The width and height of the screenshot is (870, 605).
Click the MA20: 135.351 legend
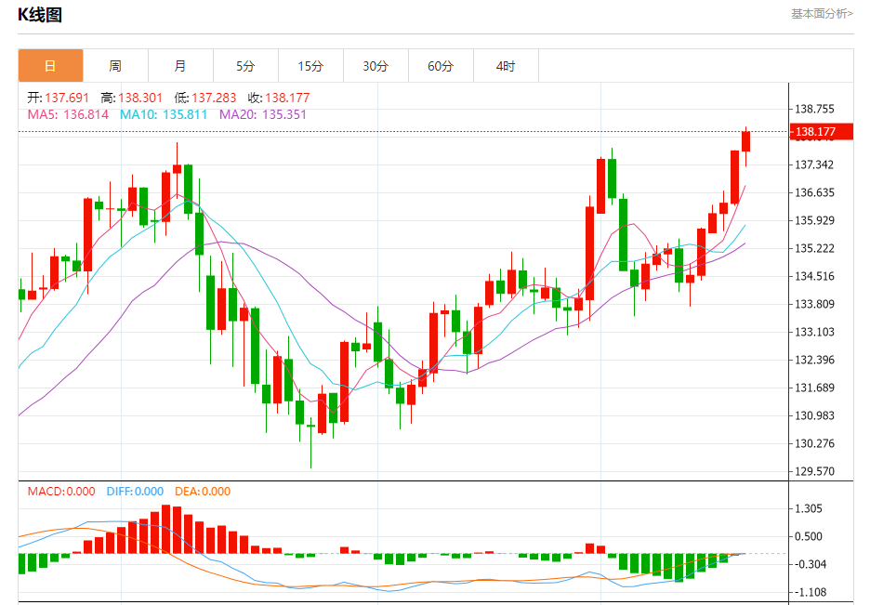coord(263,115)
